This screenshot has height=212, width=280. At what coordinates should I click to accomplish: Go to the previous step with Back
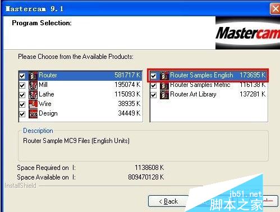[x=168, y=201]
